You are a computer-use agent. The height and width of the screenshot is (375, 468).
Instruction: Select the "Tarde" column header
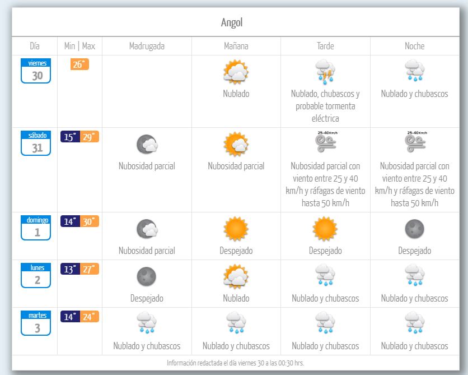(325, 46)
